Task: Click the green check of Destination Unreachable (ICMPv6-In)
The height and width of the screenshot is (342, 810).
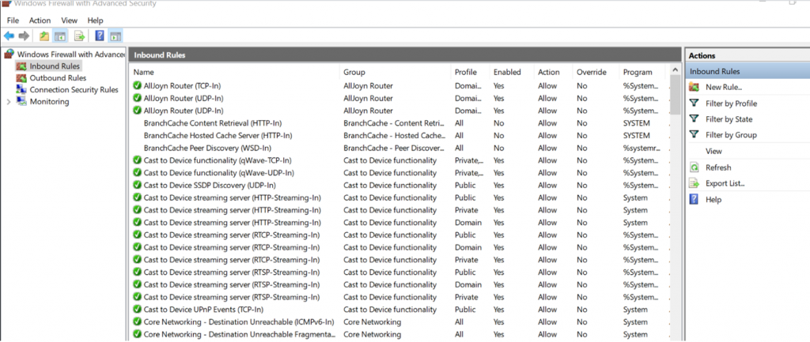Action: tap(137, 322)
